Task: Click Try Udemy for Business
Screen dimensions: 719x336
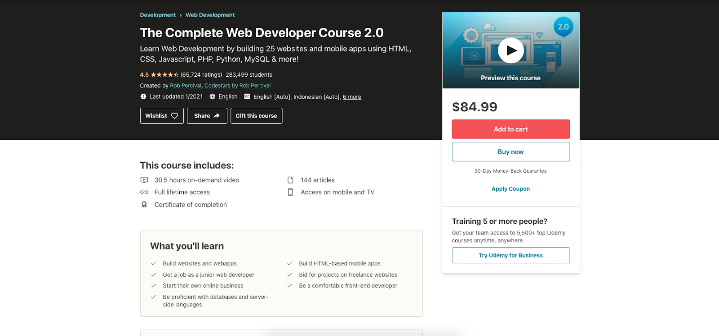Action: click(x=511, y=255)
